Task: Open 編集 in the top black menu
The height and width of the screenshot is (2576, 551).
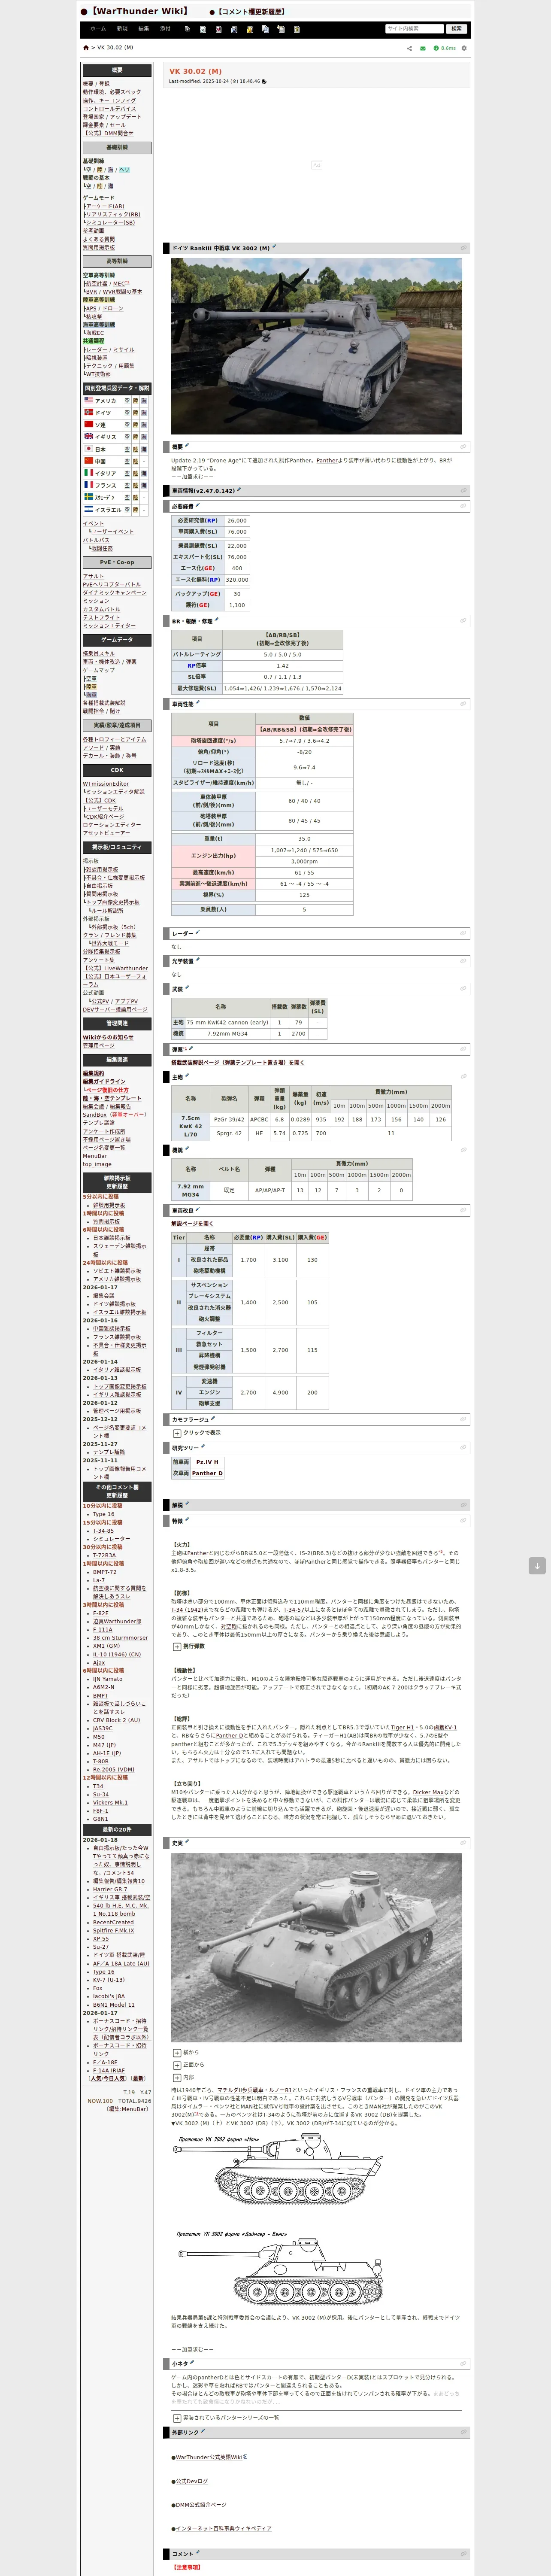Action: [144, 29]
